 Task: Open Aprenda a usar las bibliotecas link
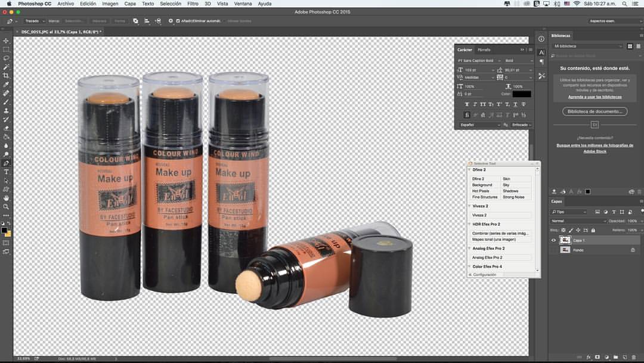(595, 97)
